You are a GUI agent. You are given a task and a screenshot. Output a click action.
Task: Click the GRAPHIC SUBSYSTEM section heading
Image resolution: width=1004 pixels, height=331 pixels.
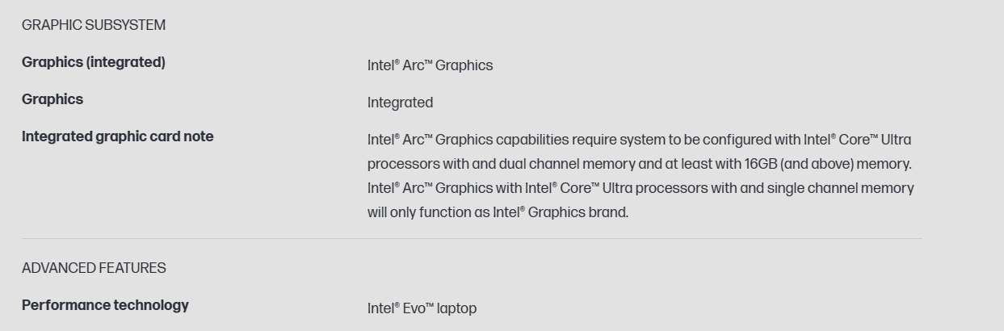click(x=94, y=25)
